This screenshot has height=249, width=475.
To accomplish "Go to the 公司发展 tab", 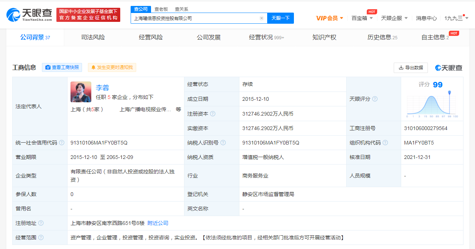I will coord(209,37).
